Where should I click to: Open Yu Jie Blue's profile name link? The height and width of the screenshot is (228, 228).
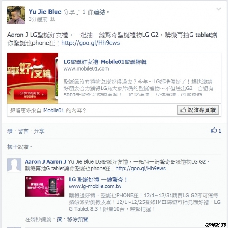[x=45, y=12]
